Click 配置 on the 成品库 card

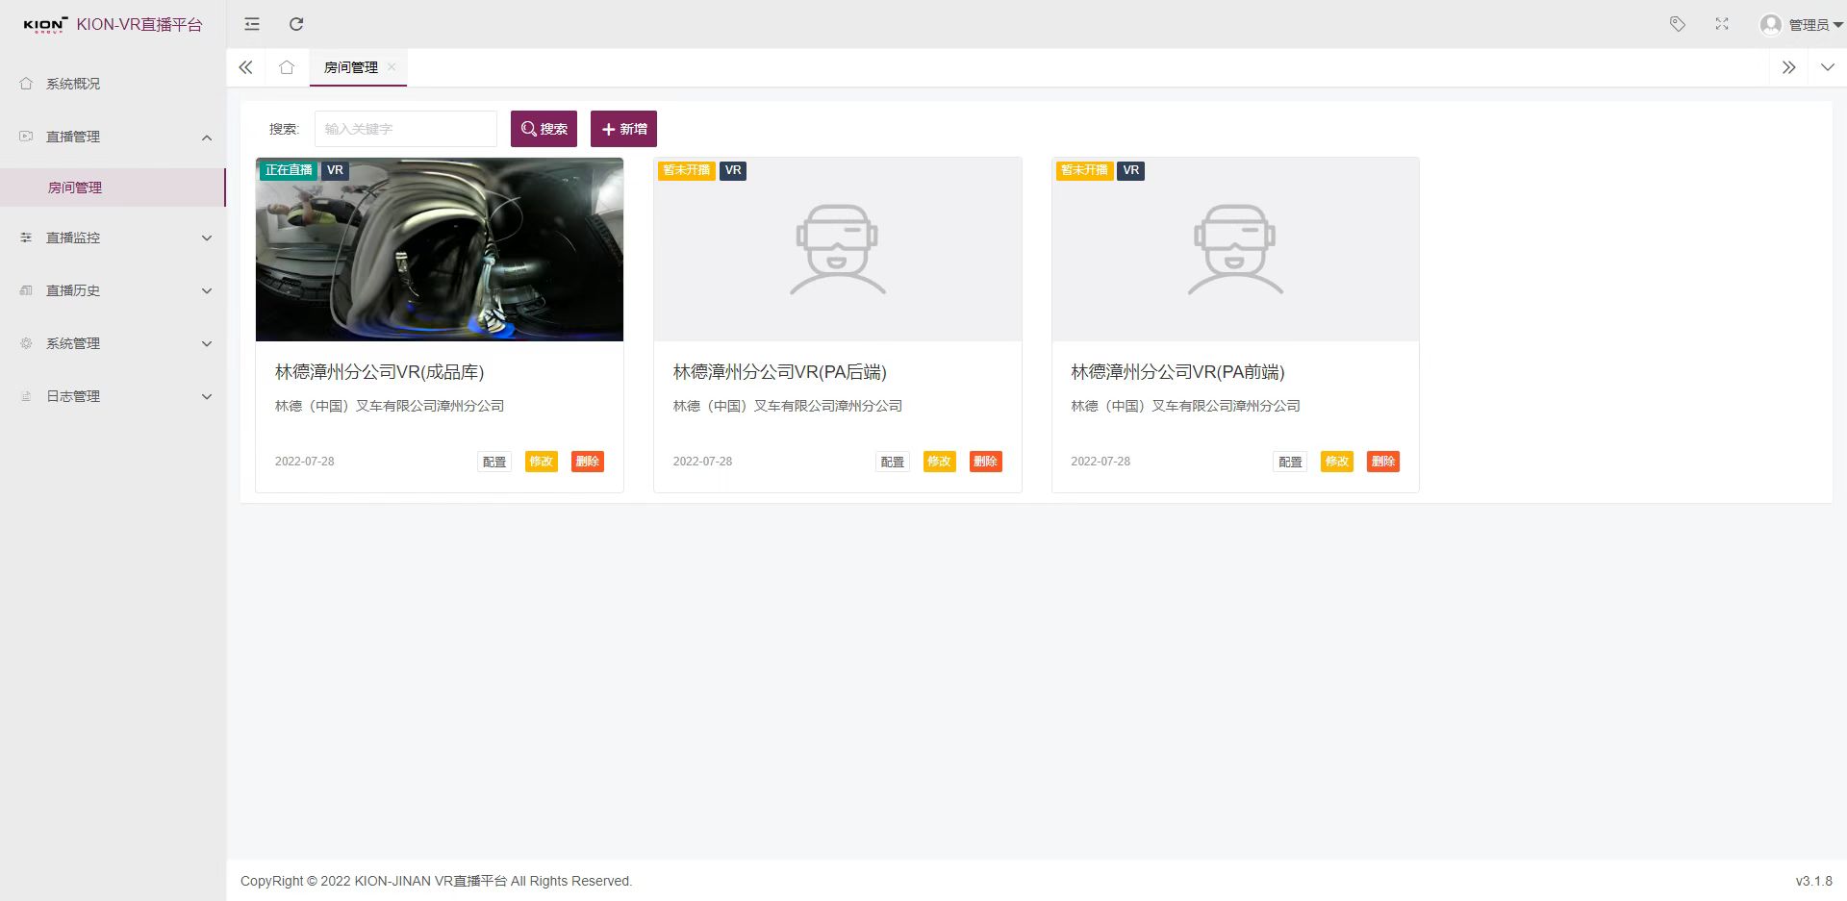coord(494,462)
